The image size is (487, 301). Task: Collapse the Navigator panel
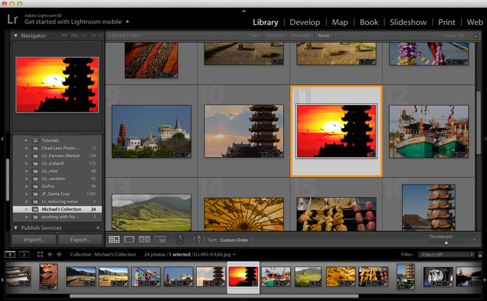pos(16,36)
